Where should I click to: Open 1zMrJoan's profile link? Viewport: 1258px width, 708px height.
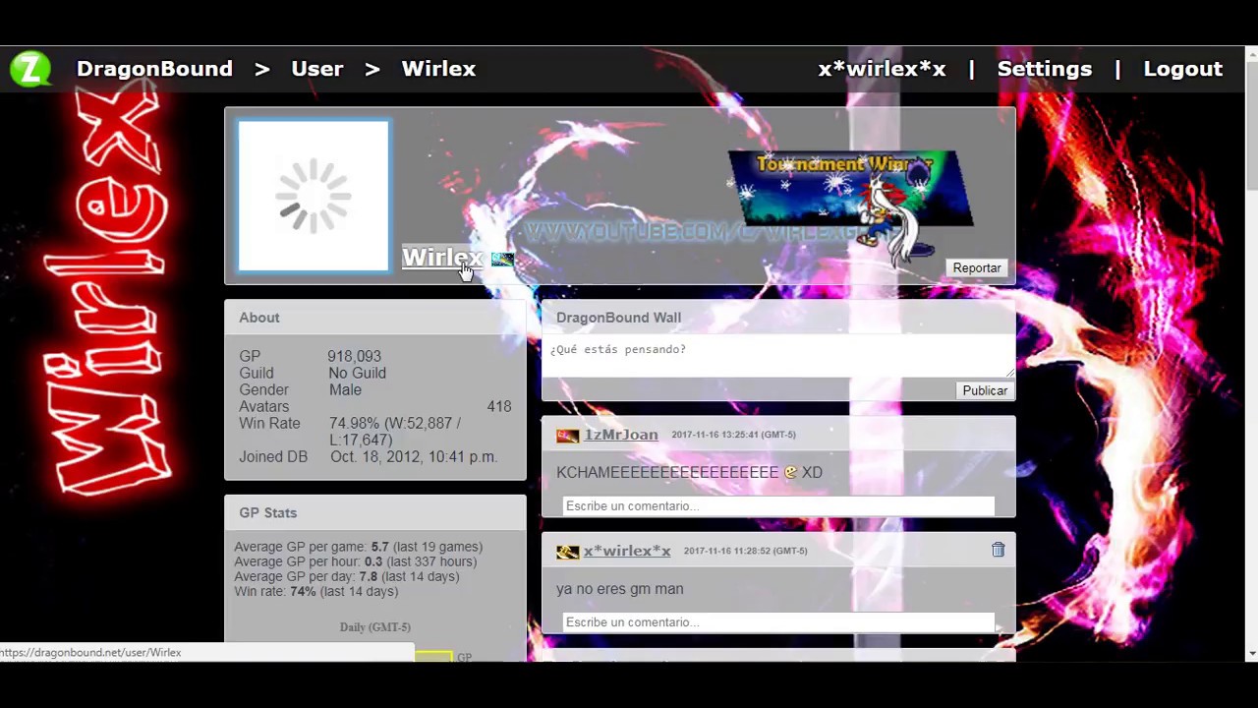point(621,435)
